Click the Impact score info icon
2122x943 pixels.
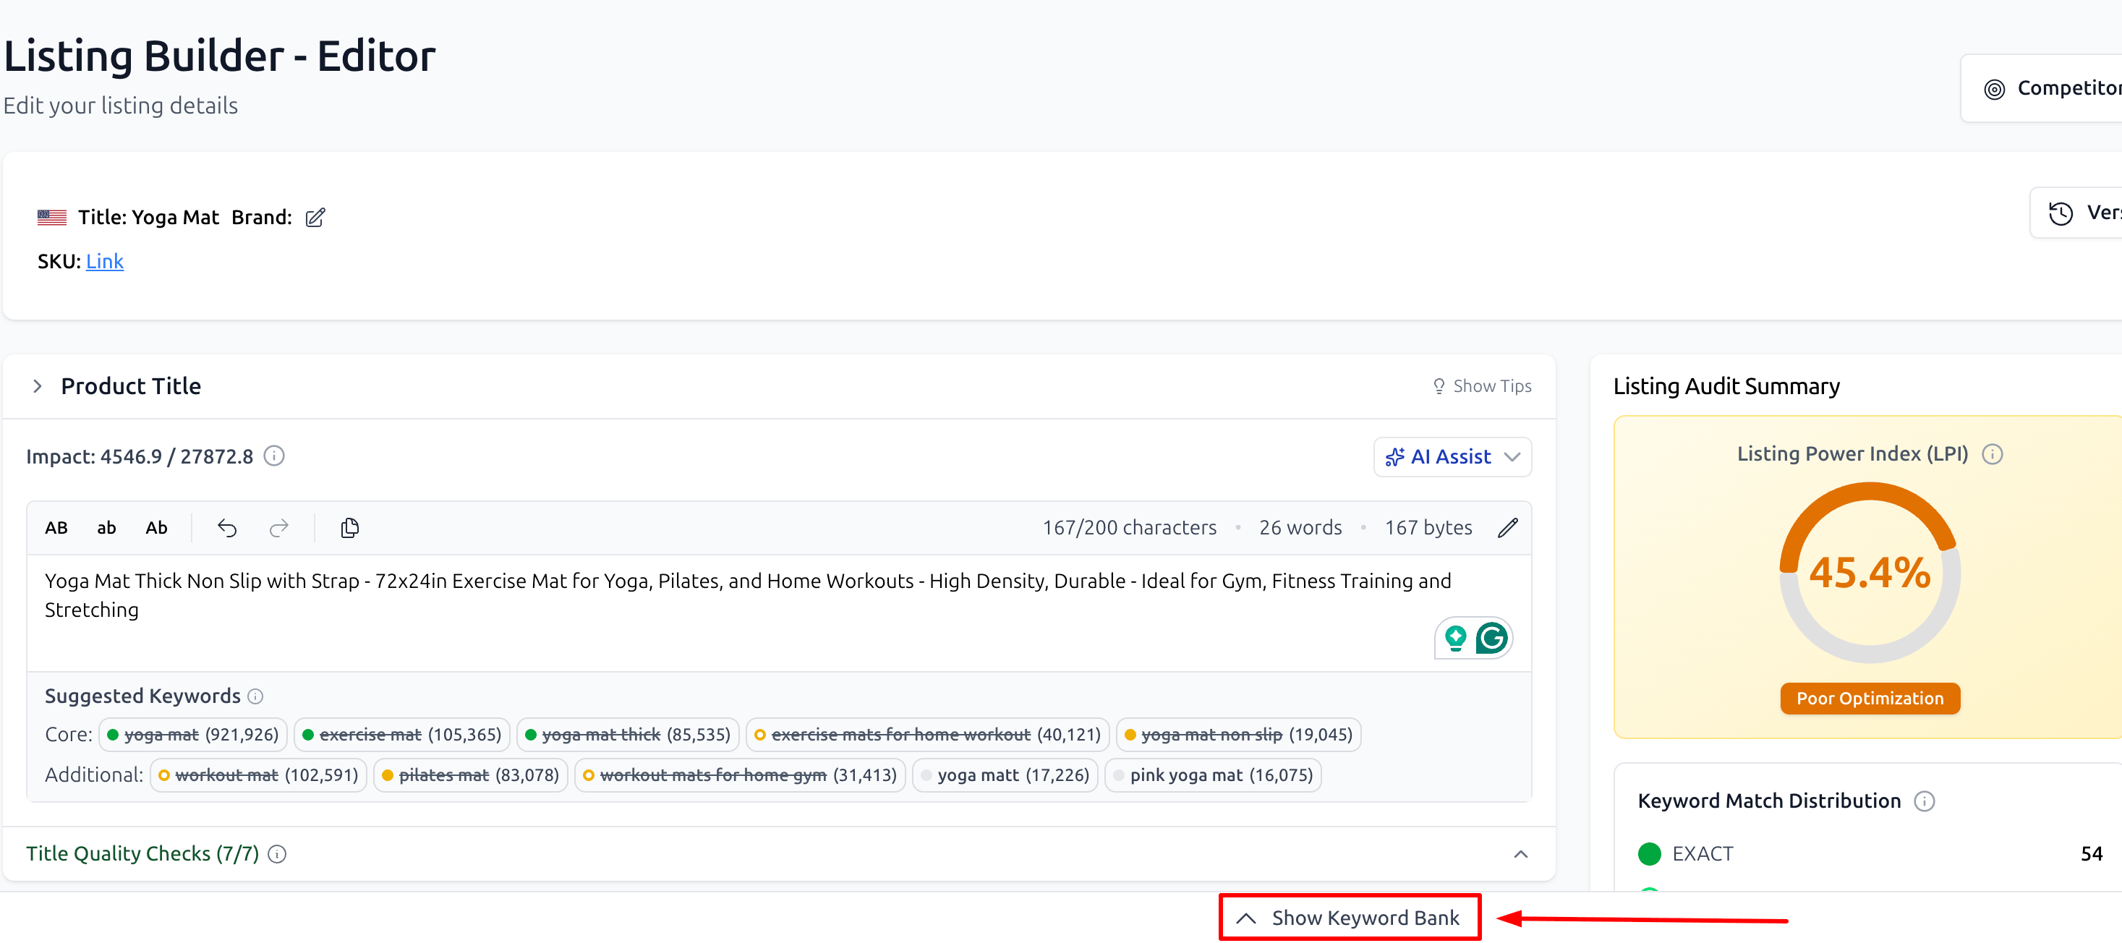[x=274, y=456]
